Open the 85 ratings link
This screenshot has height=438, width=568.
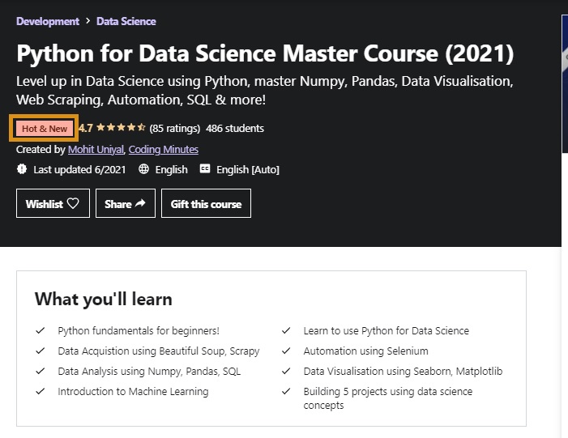[x=175, y=128]
